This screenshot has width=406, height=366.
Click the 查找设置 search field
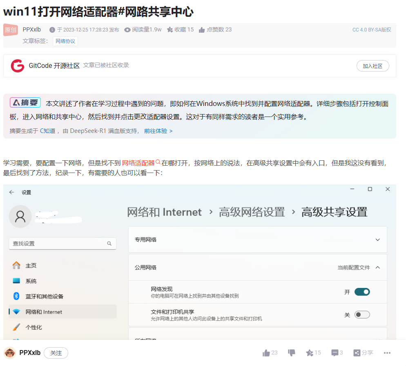click(x=62, y=243)
